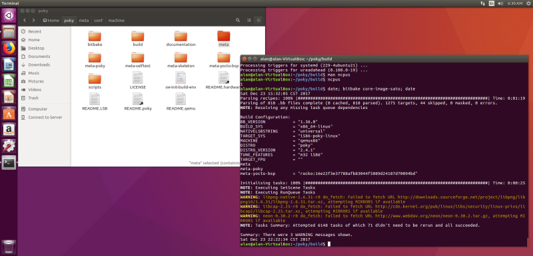The image size is (533, 256).
Task: Select Connect to Server in sidebar
Action: 44,117
